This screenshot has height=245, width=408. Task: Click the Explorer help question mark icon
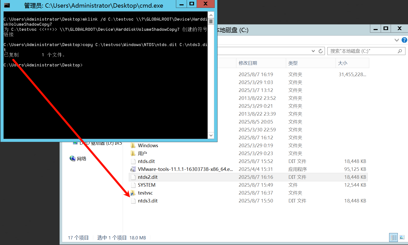pos(404,40)
